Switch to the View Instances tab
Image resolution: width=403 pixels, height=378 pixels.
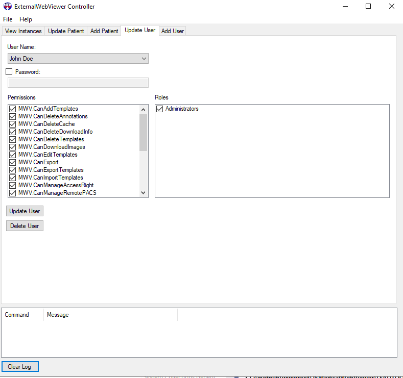(23, 31)
